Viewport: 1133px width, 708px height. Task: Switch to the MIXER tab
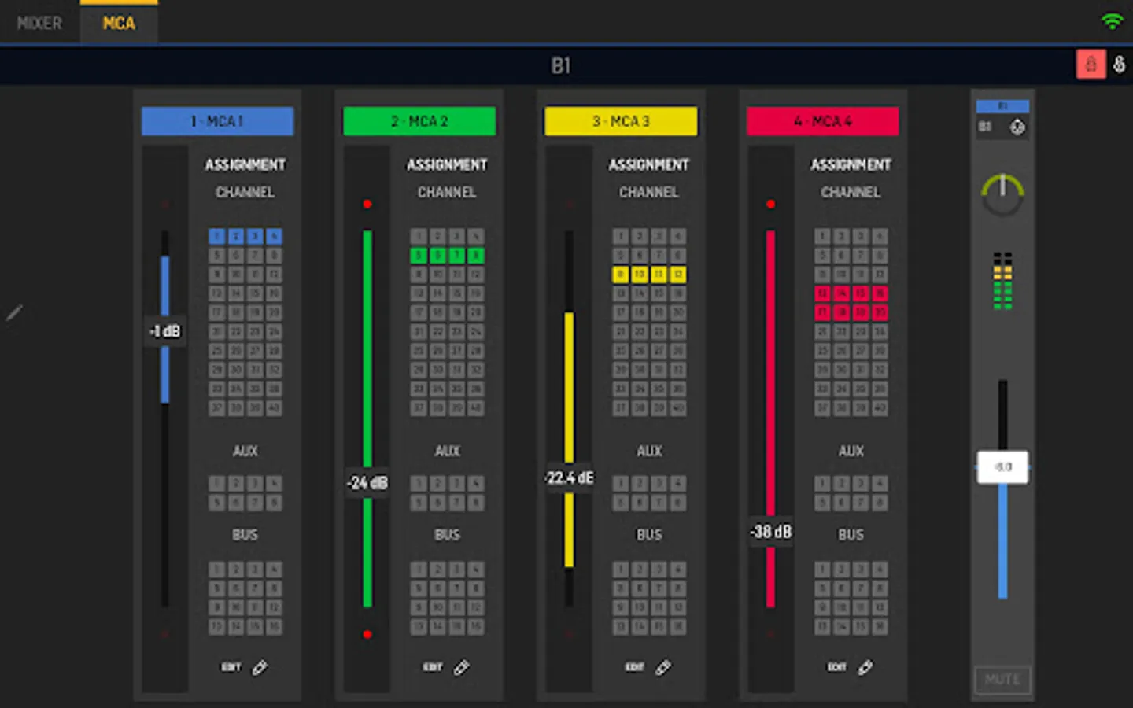(39, 23)
